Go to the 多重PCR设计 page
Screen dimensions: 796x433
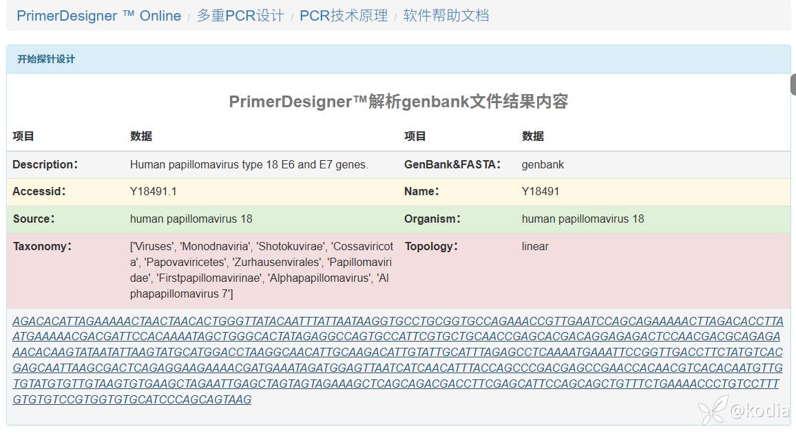click(240, 16)
